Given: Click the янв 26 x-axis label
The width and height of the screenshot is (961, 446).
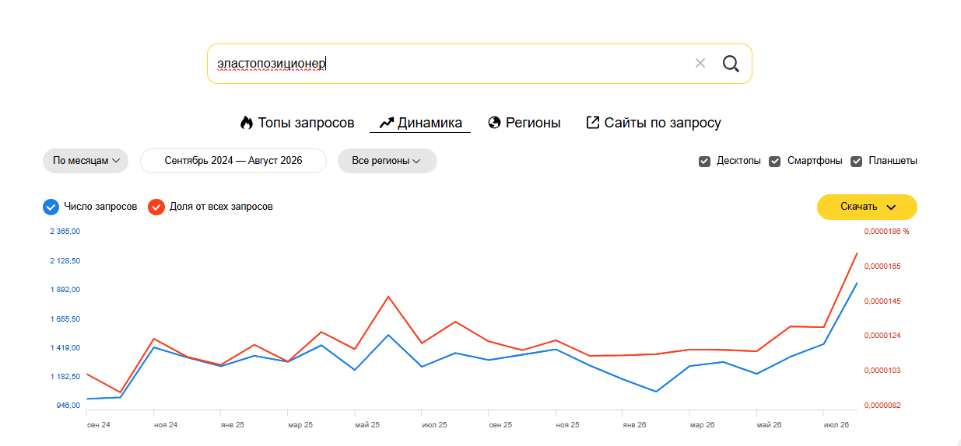Looking at the screenshot, I should point(634,425).
